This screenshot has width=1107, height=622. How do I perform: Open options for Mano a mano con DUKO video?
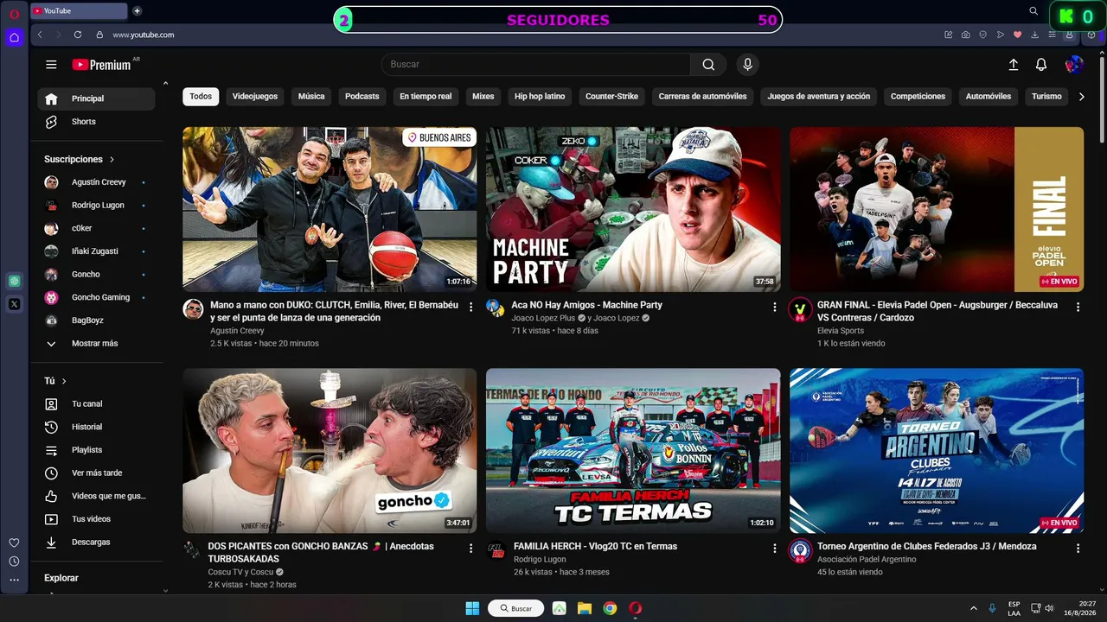470,307
